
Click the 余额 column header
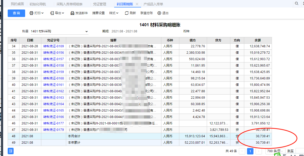258,40
